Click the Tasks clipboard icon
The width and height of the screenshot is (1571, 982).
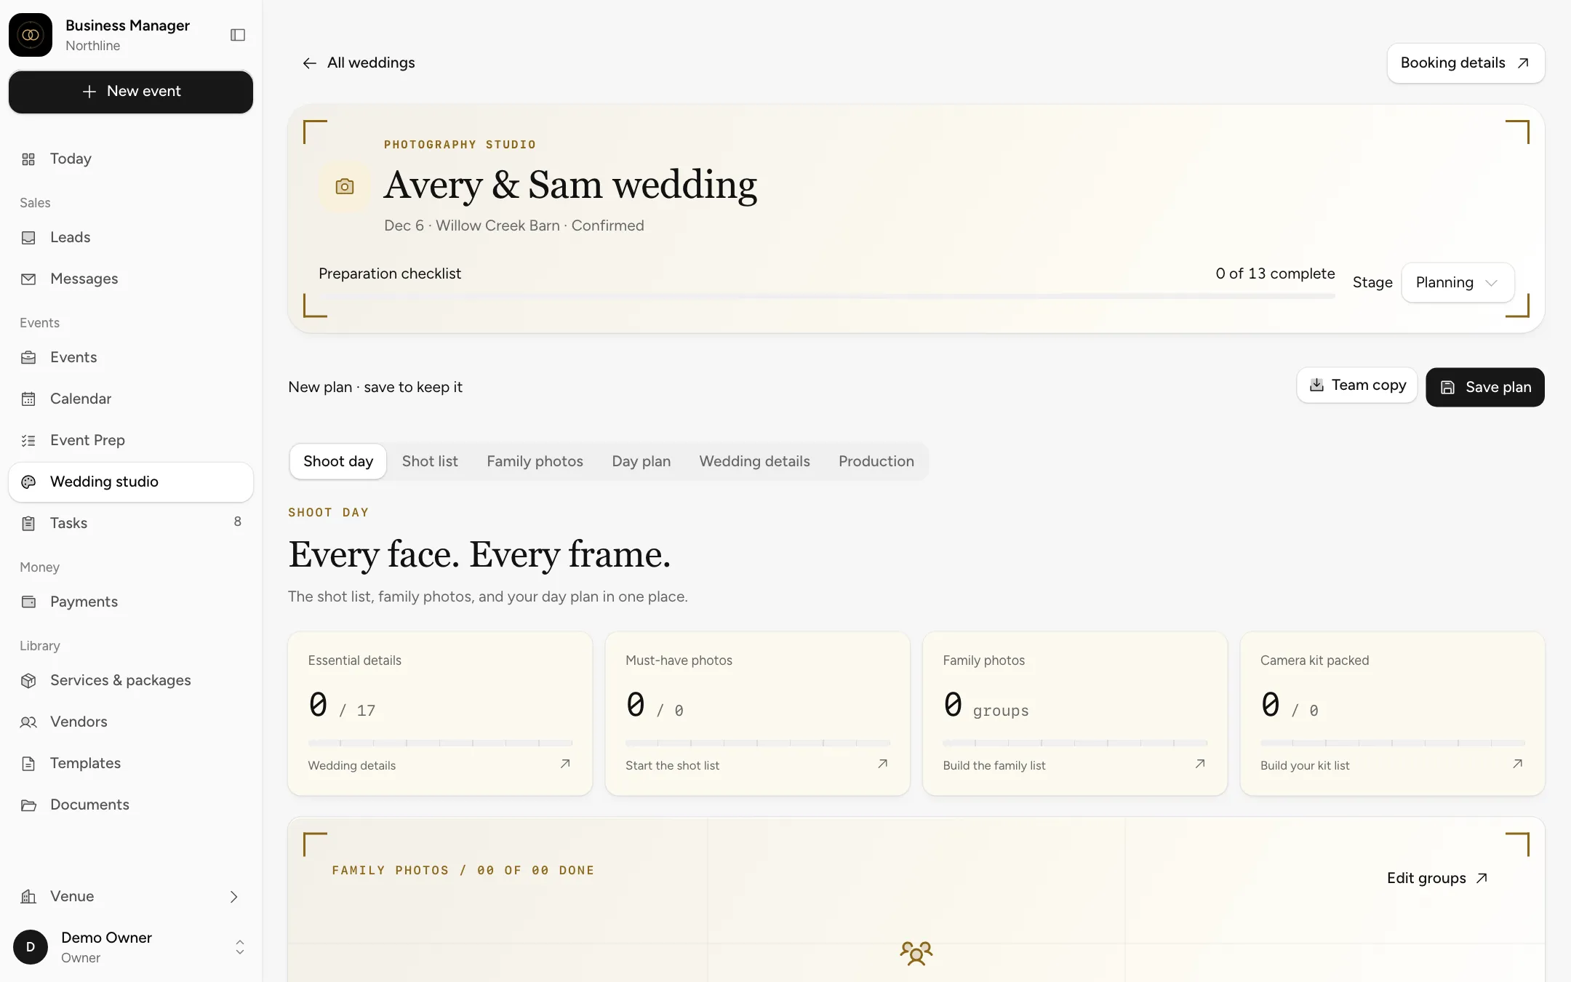tap(28, 523)
